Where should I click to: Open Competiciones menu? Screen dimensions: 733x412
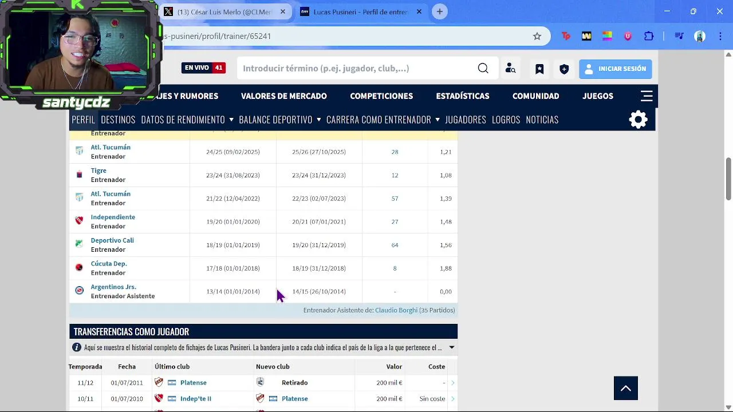click(381, 96)
